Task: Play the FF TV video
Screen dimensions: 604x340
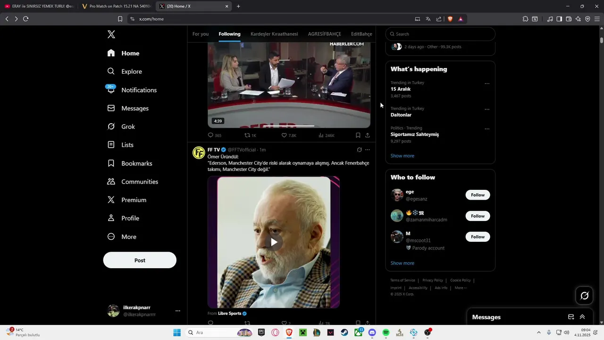Action: pos(274,242)
